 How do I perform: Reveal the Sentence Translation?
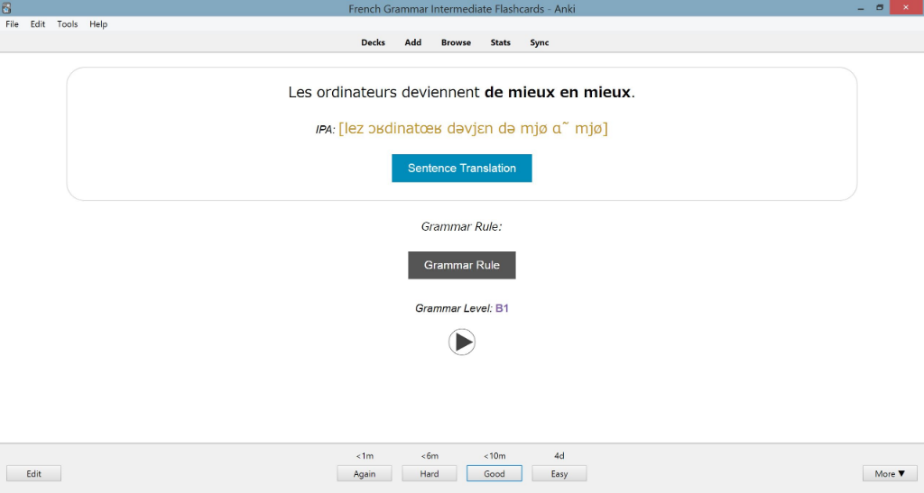(461, 169)
